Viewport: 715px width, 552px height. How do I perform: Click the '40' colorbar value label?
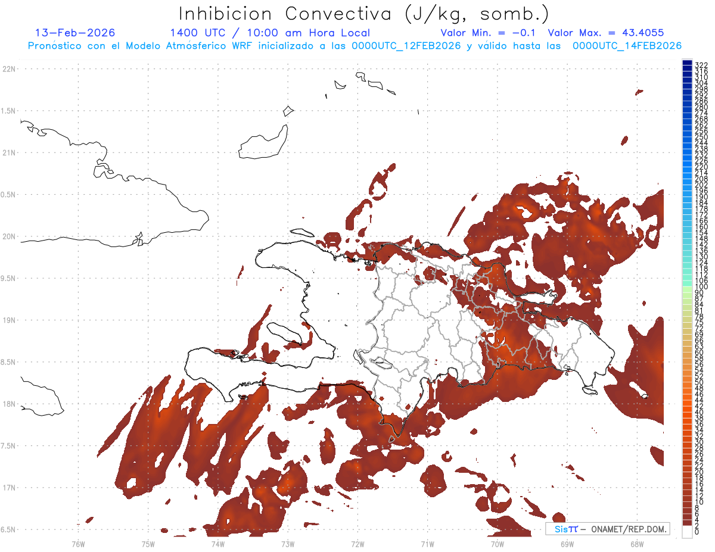(700, 412)
